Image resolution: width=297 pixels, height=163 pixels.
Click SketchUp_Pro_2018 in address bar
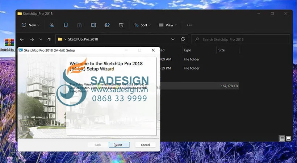83,39
